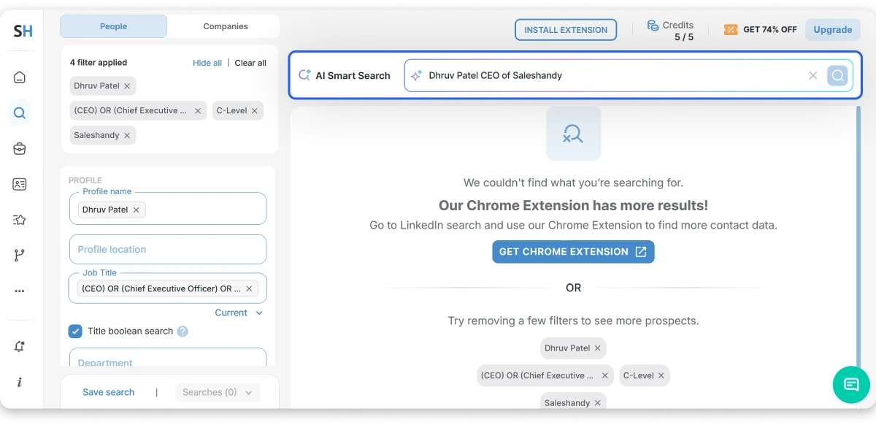
Task: Open the green chat support bubble
Action: (x=851, y=384)
